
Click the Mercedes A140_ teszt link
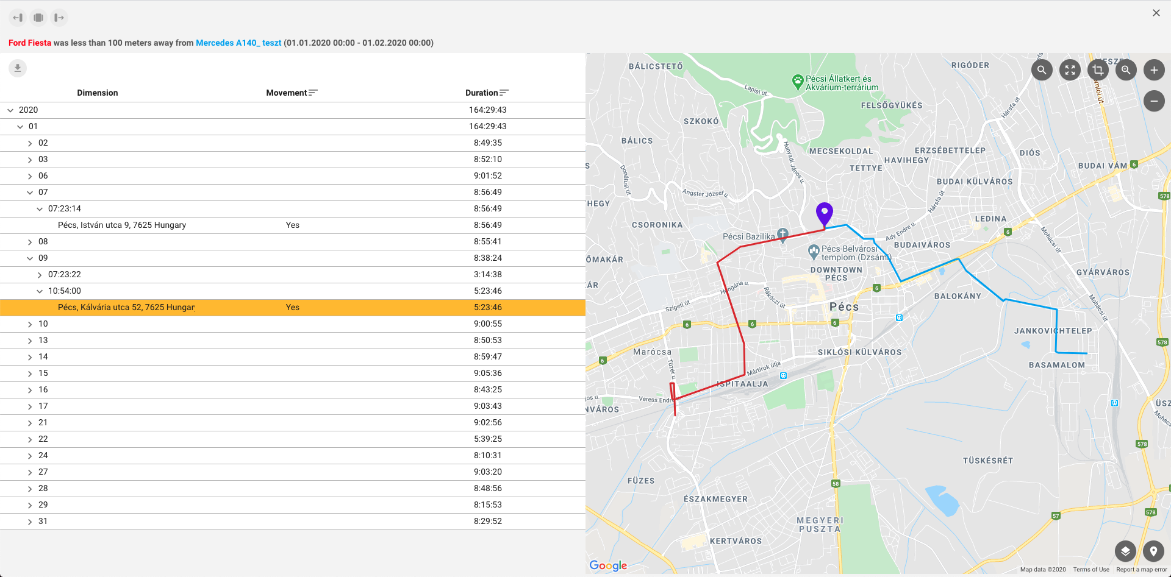238,43
